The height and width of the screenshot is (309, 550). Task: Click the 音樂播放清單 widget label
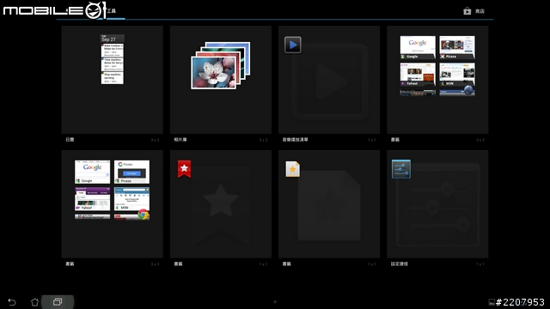(295, 139)
